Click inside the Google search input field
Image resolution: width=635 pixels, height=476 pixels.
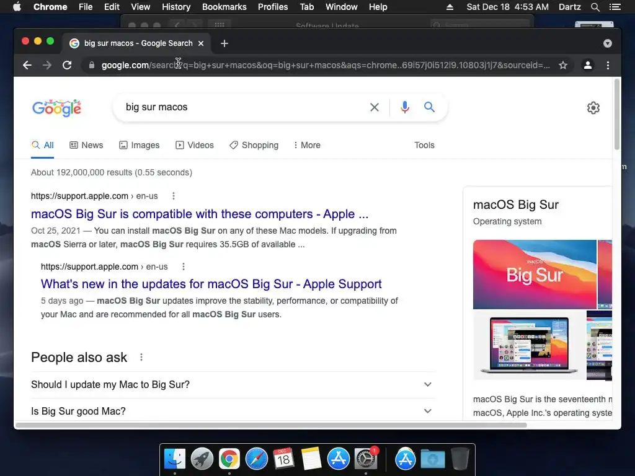pos(243,107)
